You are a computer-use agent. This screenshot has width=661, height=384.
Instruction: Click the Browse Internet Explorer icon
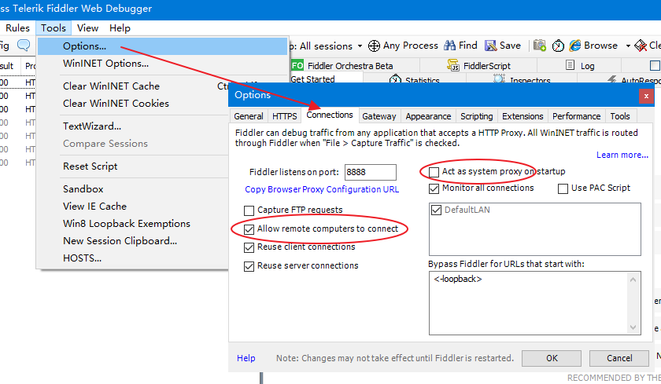pyautogui.click(x=575, y=46)
